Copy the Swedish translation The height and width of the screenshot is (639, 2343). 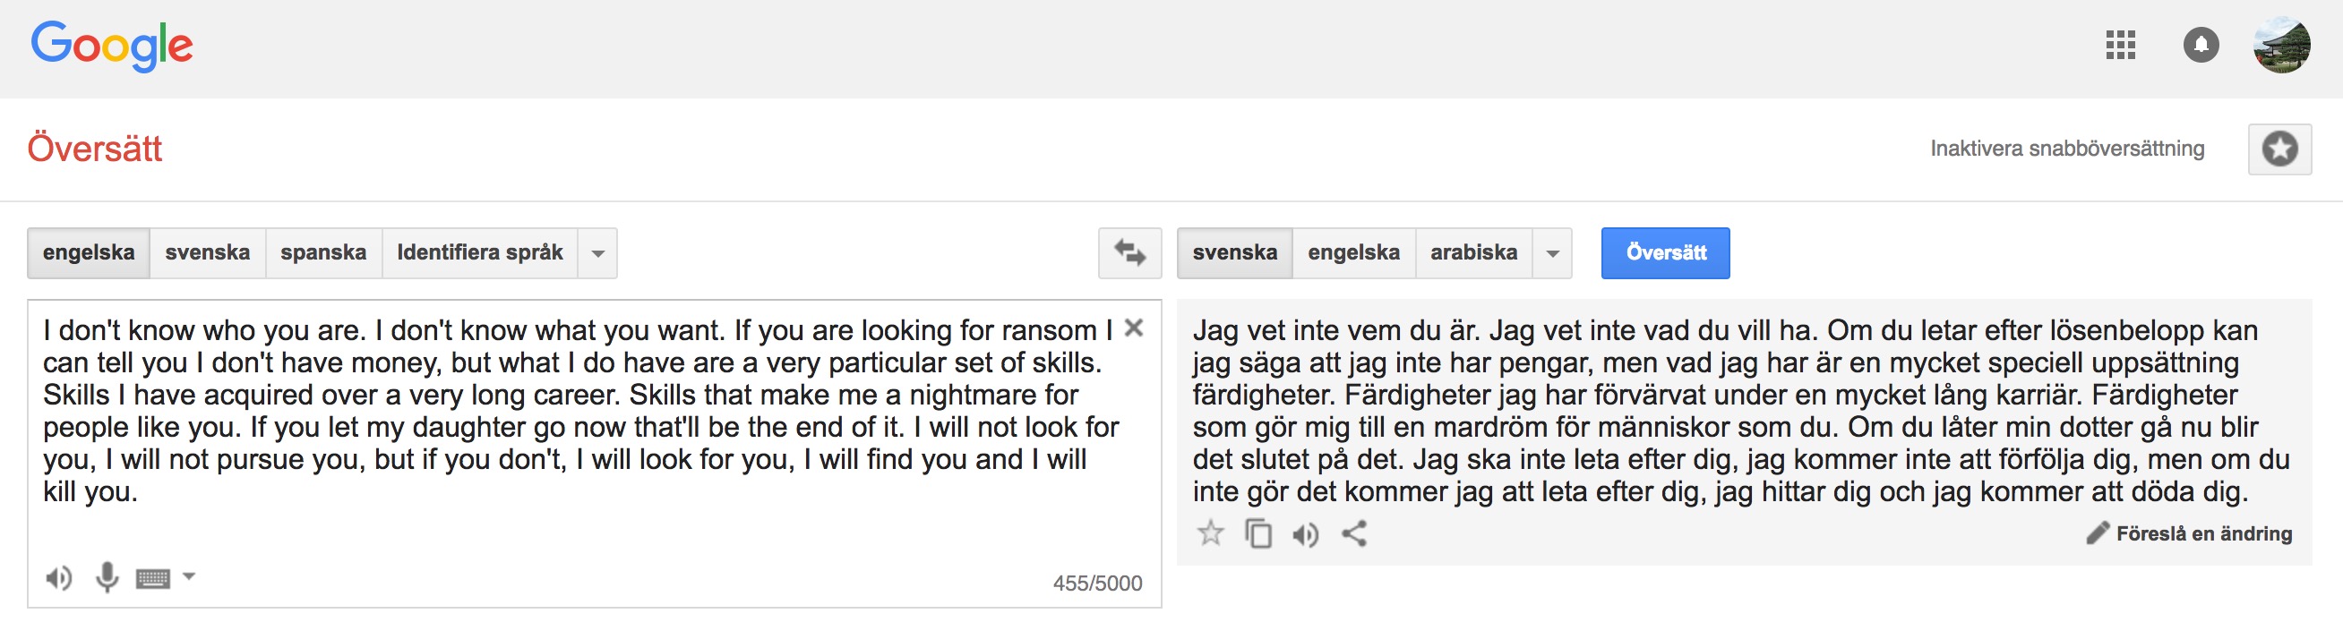(1257, 532)
